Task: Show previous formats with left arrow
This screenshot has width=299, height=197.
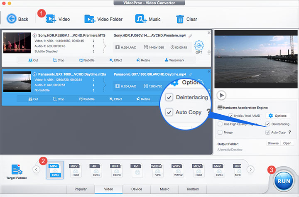Action: [x=36, y=169]
